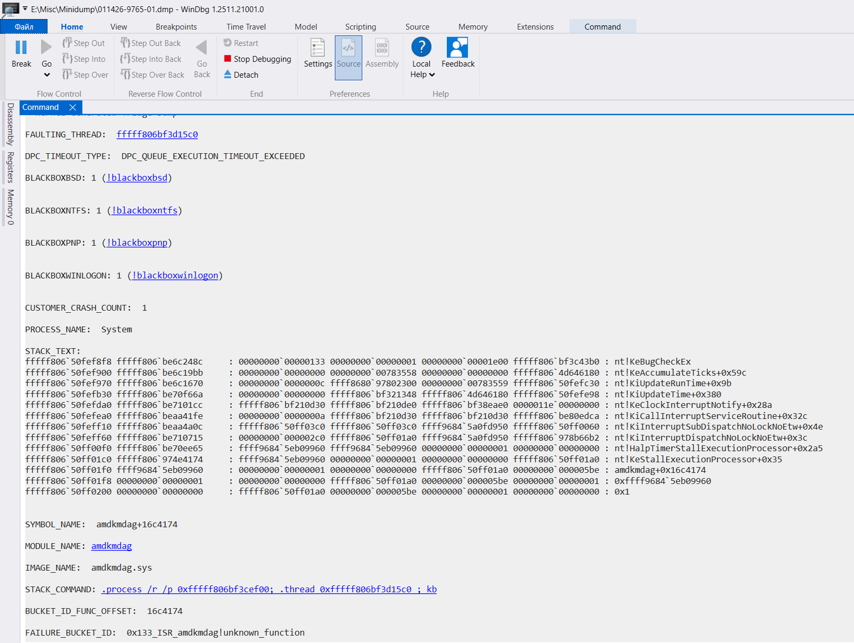Click the faulting thread address link
854x643 pixels.
tap(157, 135)
